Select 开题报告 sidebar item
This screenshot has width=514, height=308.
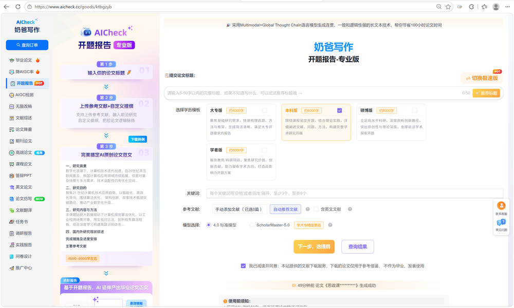coord(28,84)
